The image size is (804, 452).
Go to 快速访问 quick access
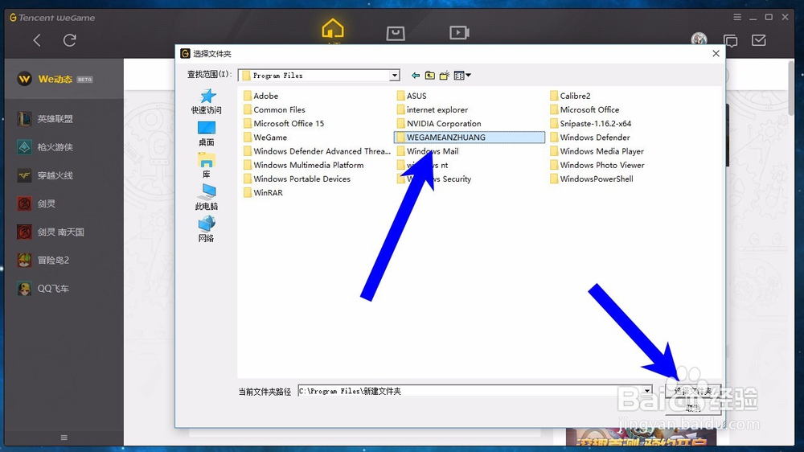206,101
